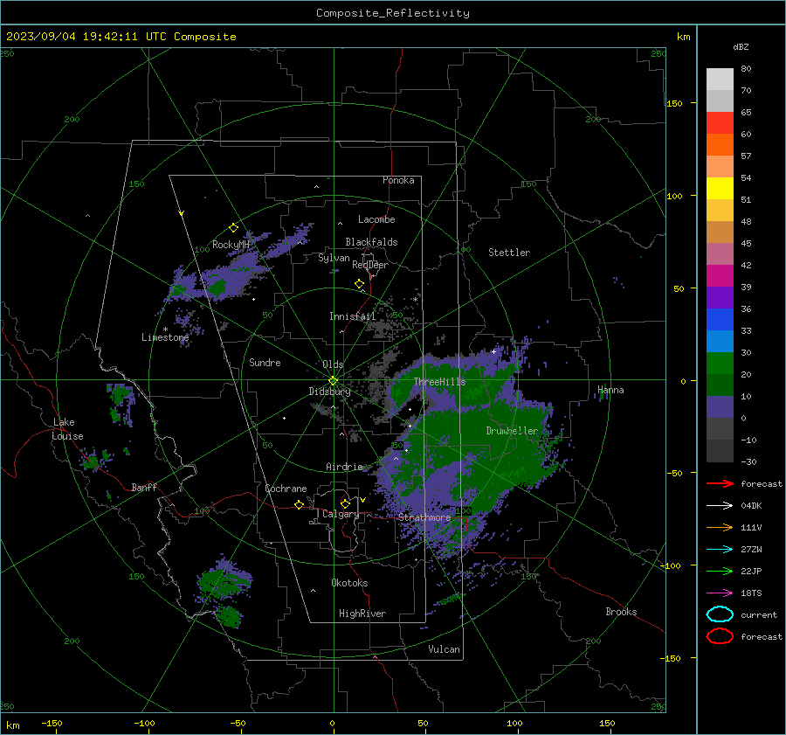
Task: Click the Cochrane town label
Action: [x=286, y=489]
